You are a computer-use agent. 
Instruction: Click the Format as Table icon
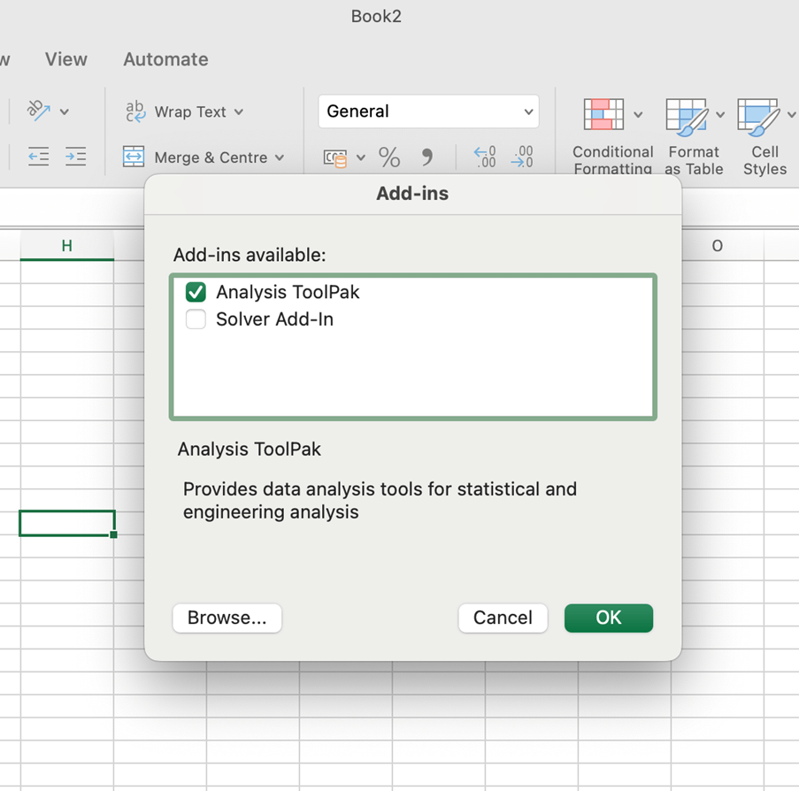(686, 116)
